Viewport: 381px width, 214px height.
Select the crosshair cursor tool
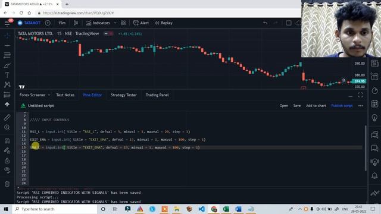tap(7, 36)
